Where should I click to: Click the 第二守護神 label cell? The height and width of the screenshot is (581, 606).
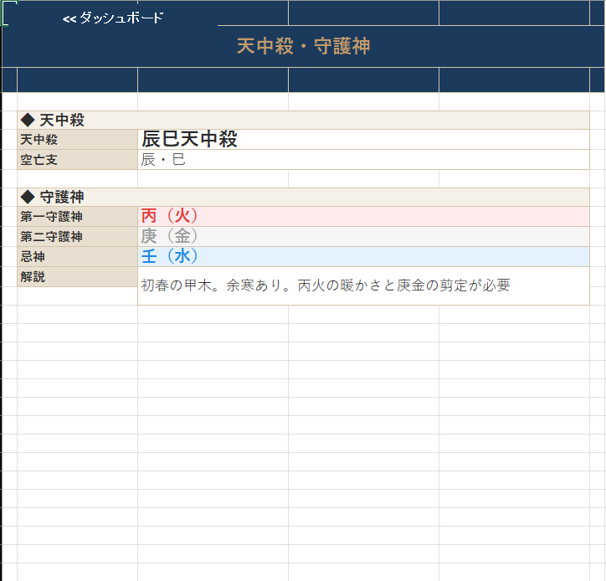(x=77, y=237)
